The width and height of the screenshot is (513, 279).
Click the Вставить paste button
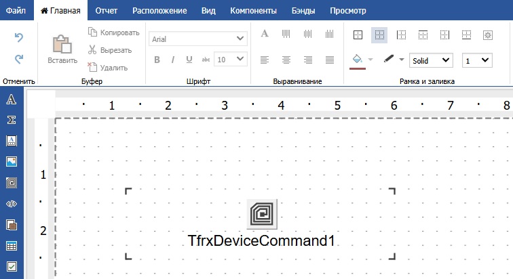pos(62,48)
